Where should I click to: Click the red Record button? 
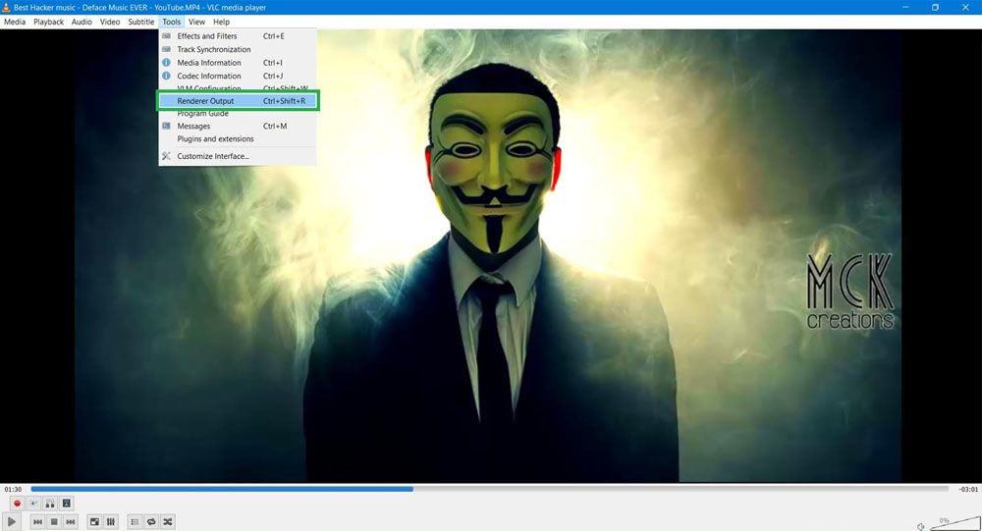coord(17,503)
